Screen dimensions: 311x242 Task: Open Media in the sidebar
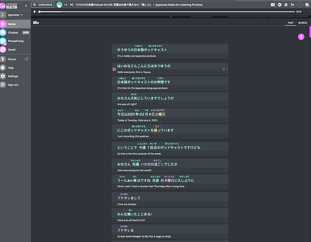click(x=15, y=24)
